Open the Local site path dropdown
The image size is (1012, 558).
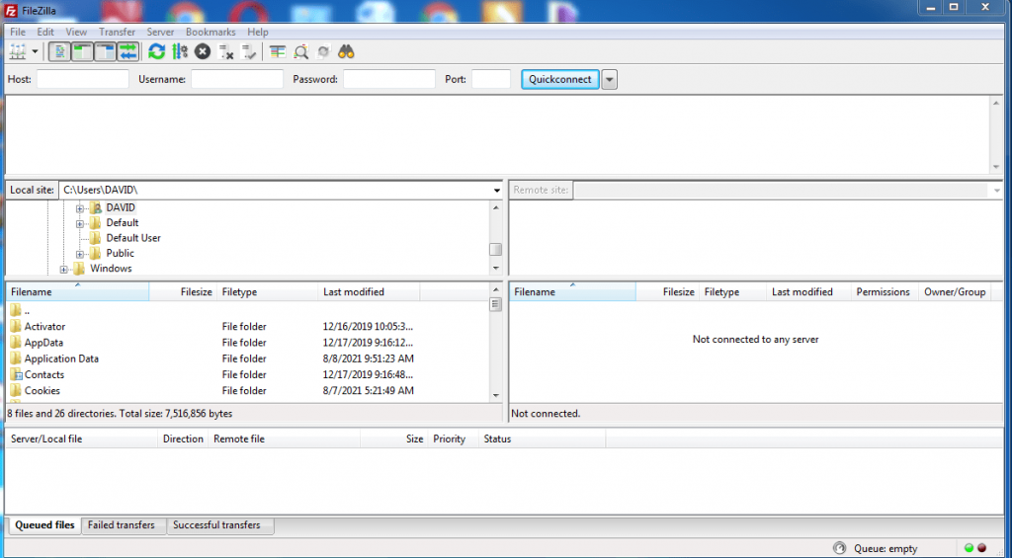[496, 190]
